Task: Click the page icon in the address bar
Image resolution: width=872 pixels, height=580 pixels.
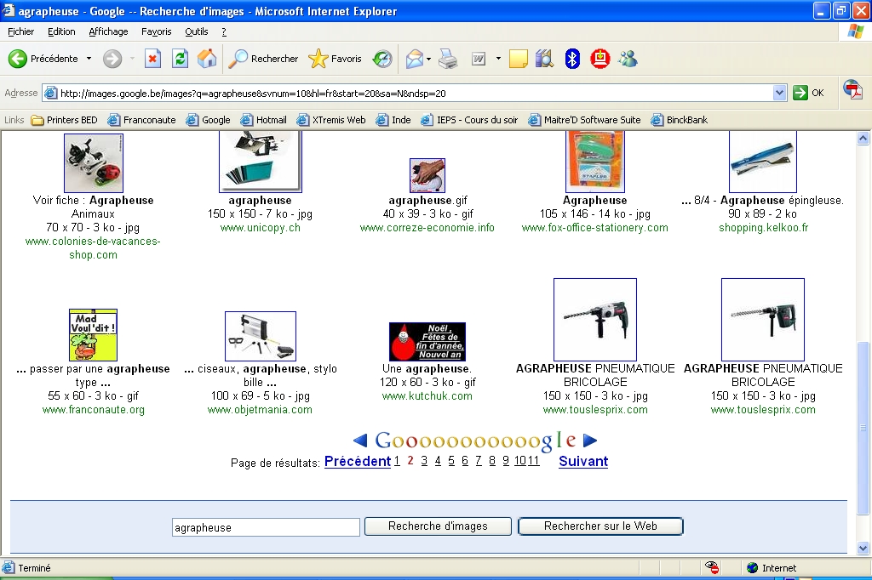Action: click(x=50, y=93)
